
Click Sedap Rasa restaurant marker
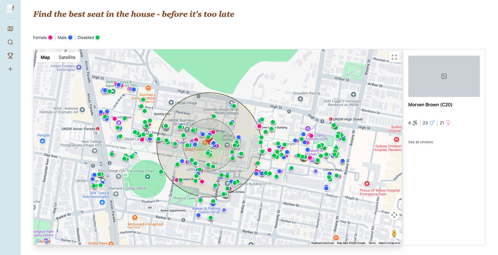[111, 243]
